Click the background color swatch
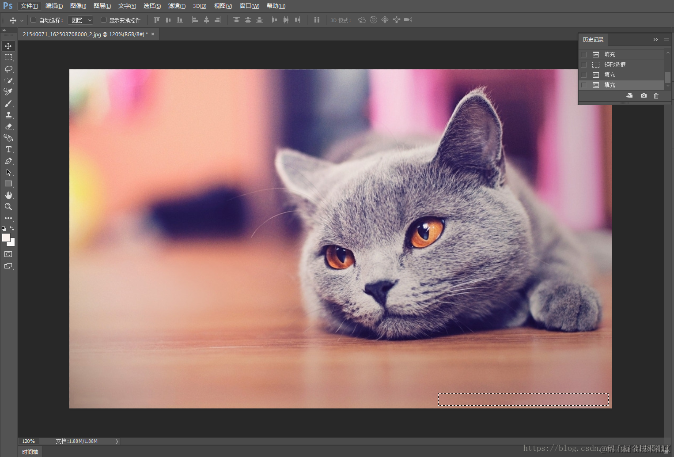 point(12,243)
